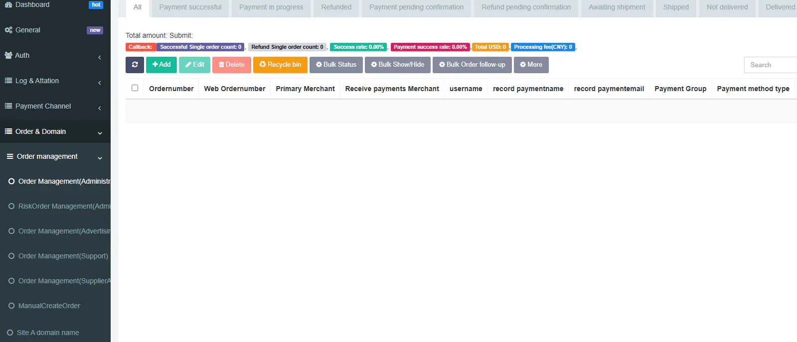Open Order Management(Advertising) in sidebar
This screenshot has height=342, width=797.
click(55, 231)
